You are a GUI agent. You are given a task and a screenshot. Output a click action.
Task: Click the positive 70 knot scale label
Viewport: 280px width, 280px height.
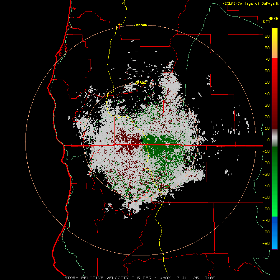click(267, 59)
